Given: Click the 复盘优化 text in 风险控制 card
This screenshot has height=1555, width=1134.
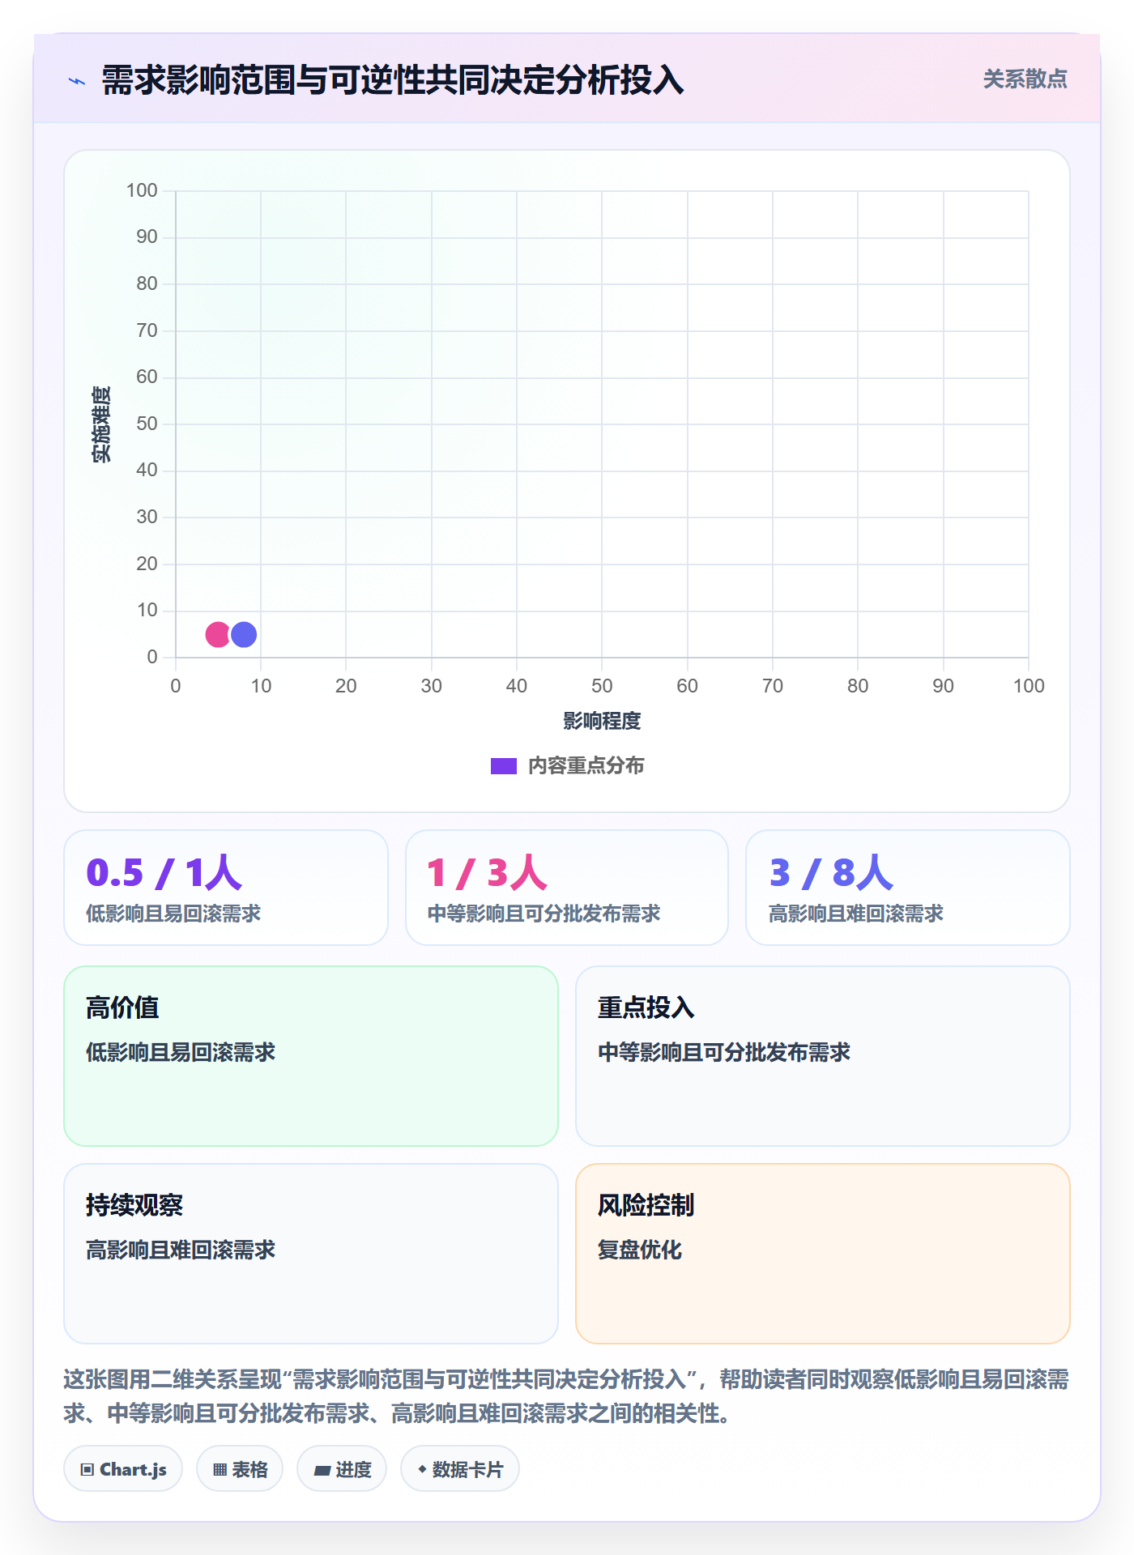Looking at the screenshot, I should tap(640, 1250).
